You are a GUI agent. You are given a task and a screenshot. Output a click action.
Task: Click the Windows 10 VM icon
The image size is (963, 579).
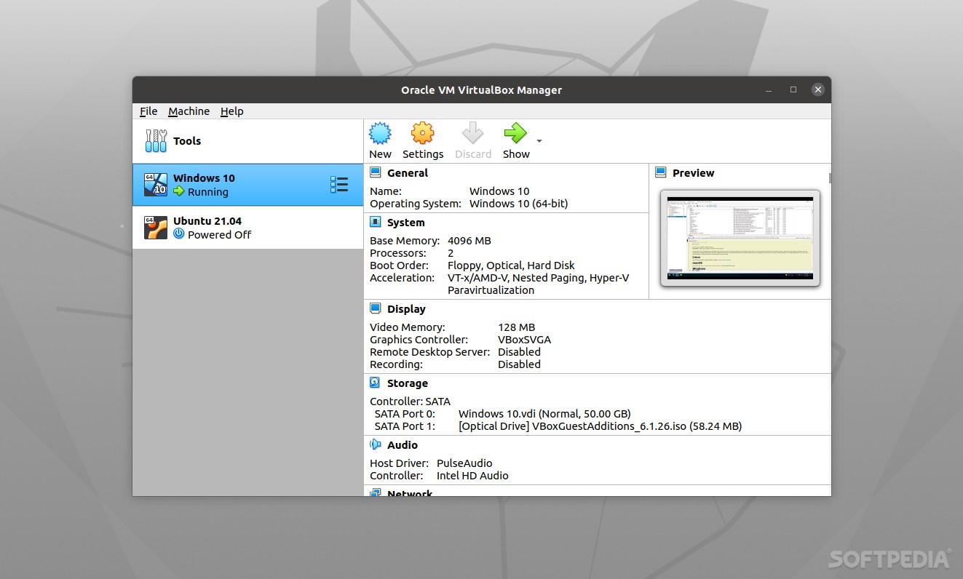[x=156, y=185]
